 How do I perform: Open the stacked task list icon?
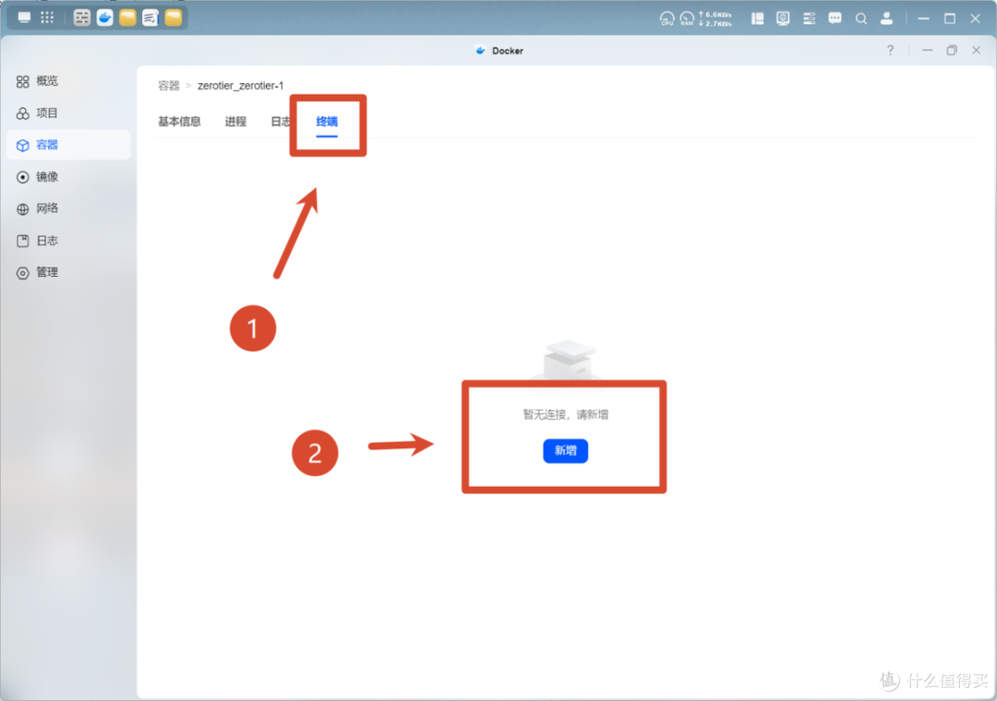point(809,18)
